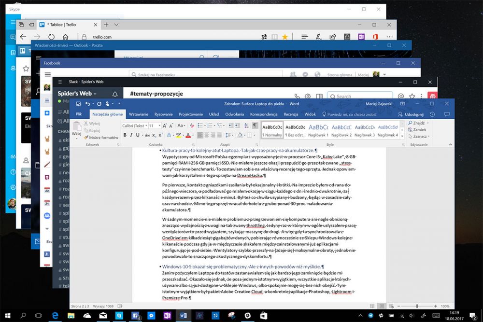Viewport: 483px width, 322px height.
Task: Click Zamień replace button
Action: pos(417,129)
